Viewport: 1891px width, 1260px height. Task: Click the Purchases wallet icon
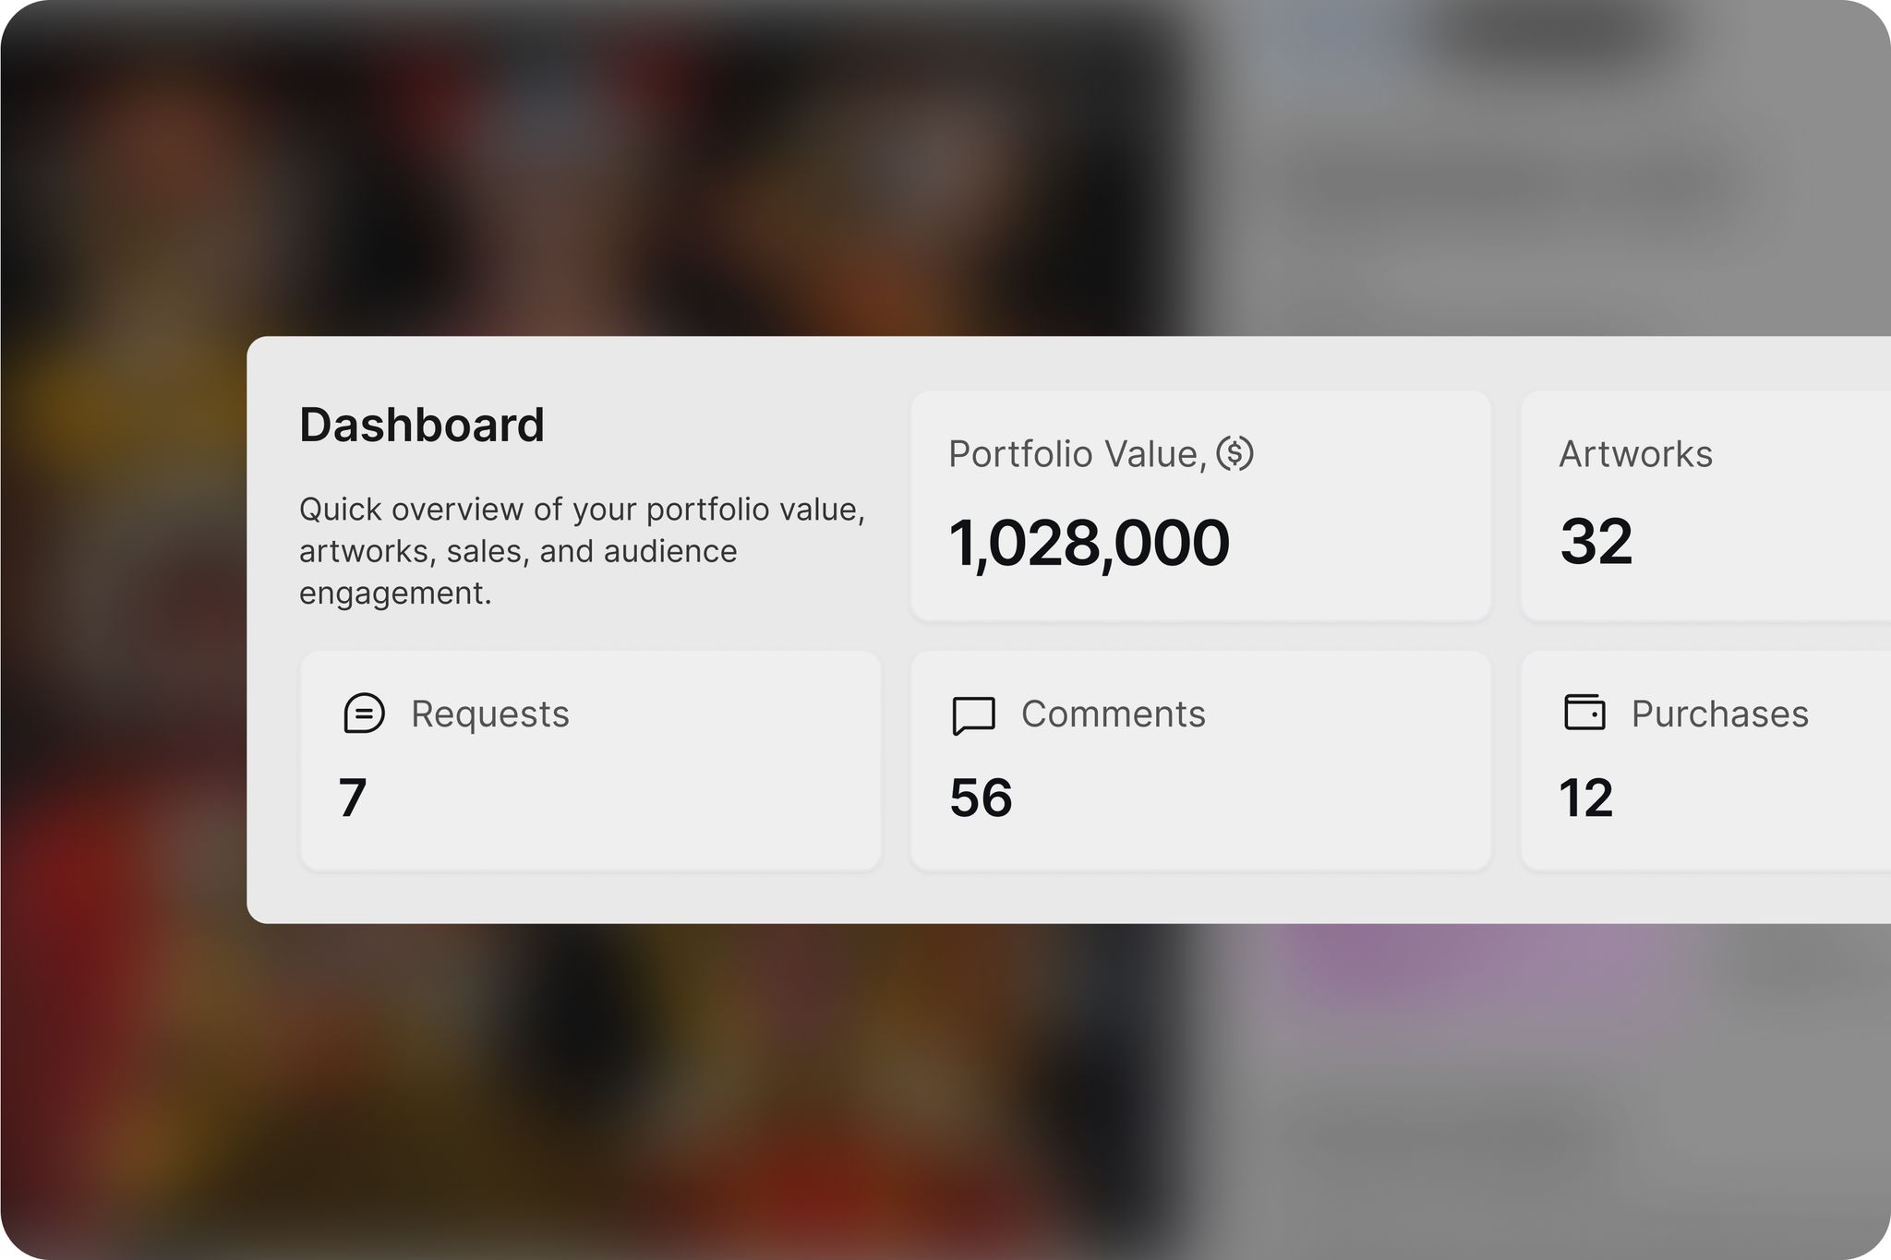(x=1584, y=713)
